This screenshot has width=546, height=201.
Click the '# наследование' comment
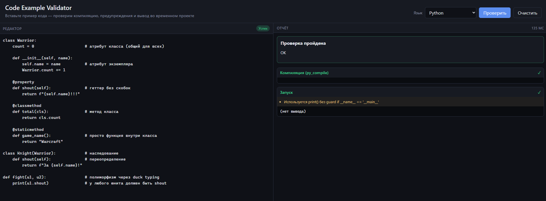[x=102, y=153]
